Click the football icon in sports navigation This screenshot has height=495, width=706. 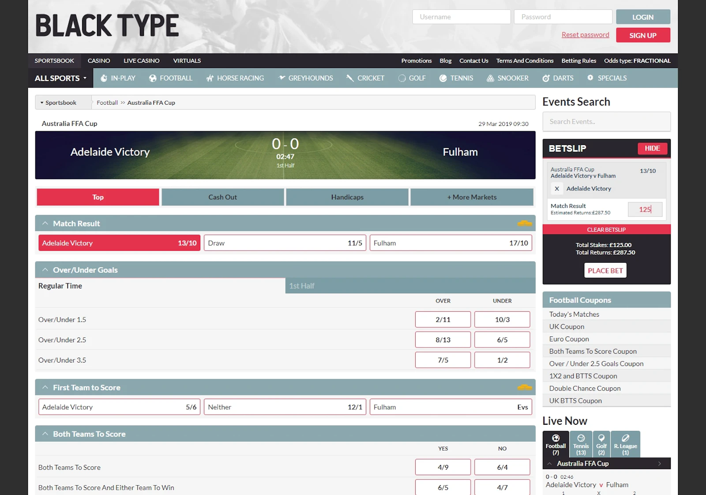click(153, 78)
